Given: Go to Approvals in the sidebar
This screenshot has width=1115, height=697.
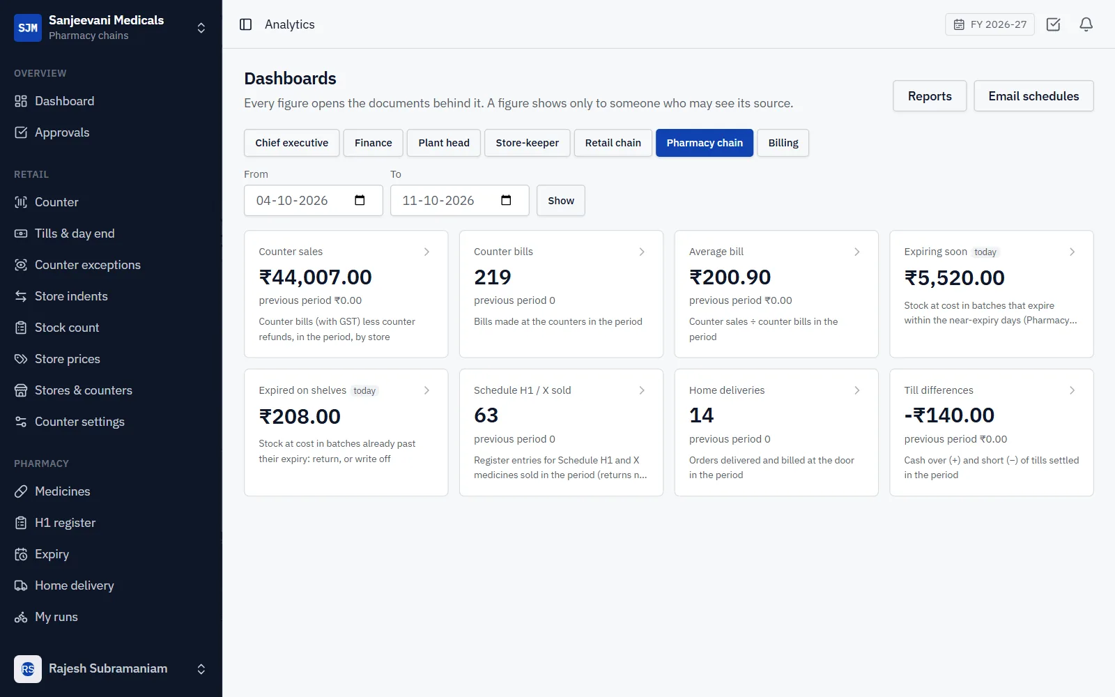Looking at the screenshot, I should 111,132.
